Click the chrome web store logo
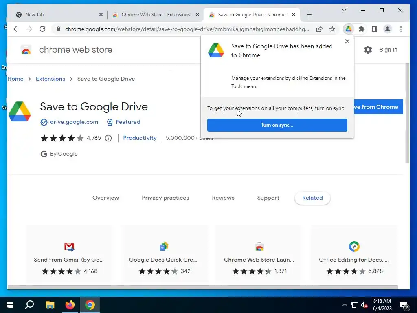The image size is (417, 313). 66,50
